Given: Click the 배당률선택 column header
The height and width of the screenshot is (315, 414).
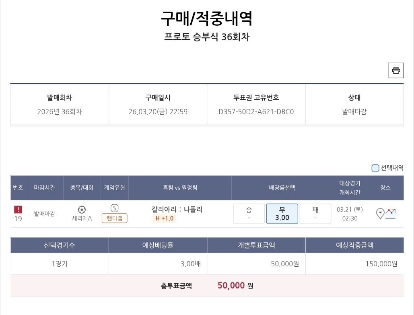Looking at the screenshot, I should (x=282, y=187).
